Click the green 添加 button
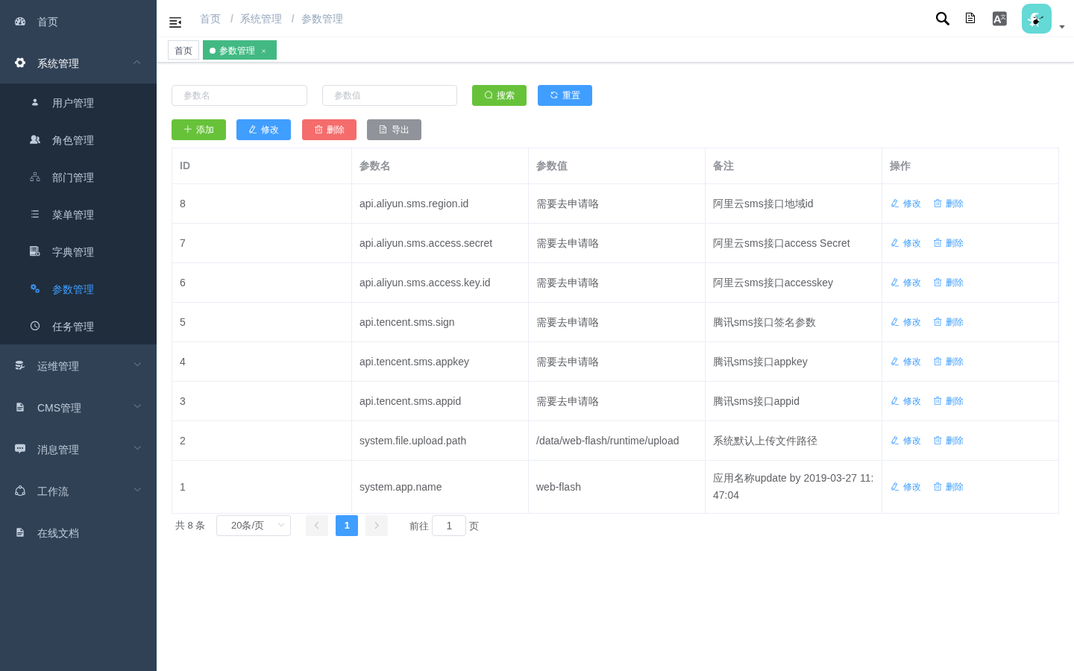1074x671 pixels. (x=198, y=130)
